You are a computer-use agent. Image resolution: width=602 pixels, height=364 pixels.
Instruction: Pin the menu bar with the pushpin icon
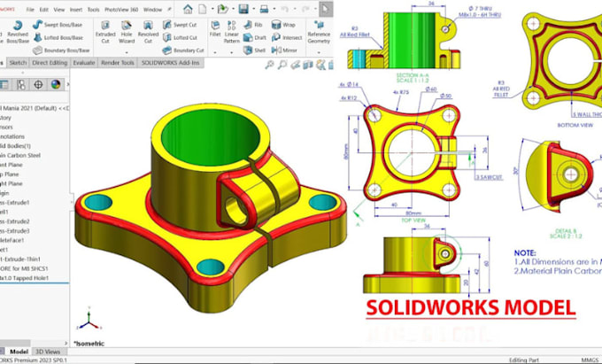[169, 9]
